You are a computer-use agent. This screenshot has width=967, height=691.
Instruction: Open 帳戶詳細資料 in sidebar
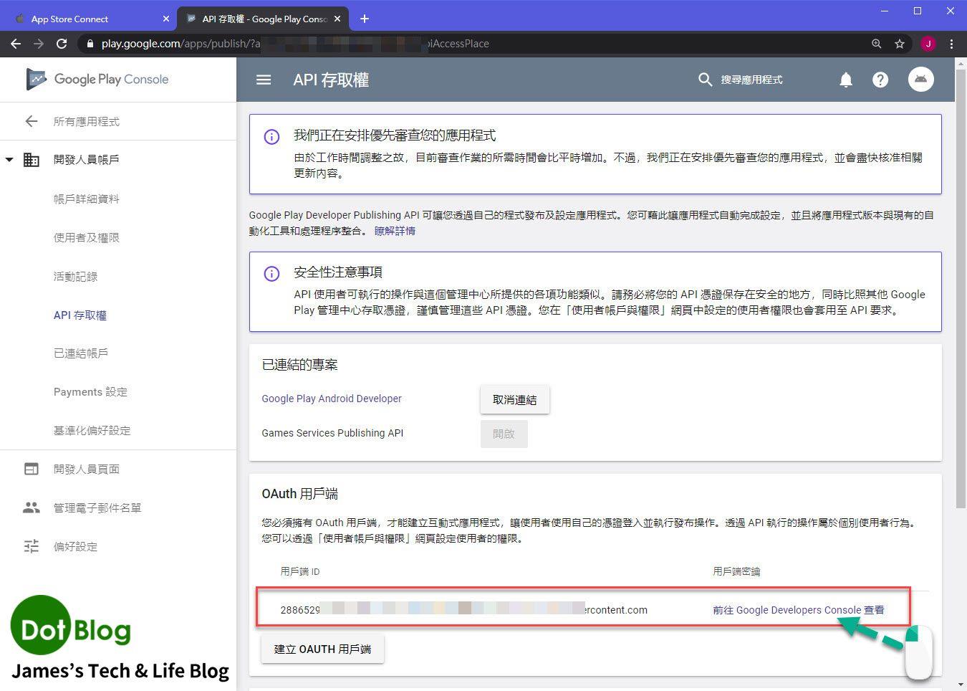tap(86, 199)
